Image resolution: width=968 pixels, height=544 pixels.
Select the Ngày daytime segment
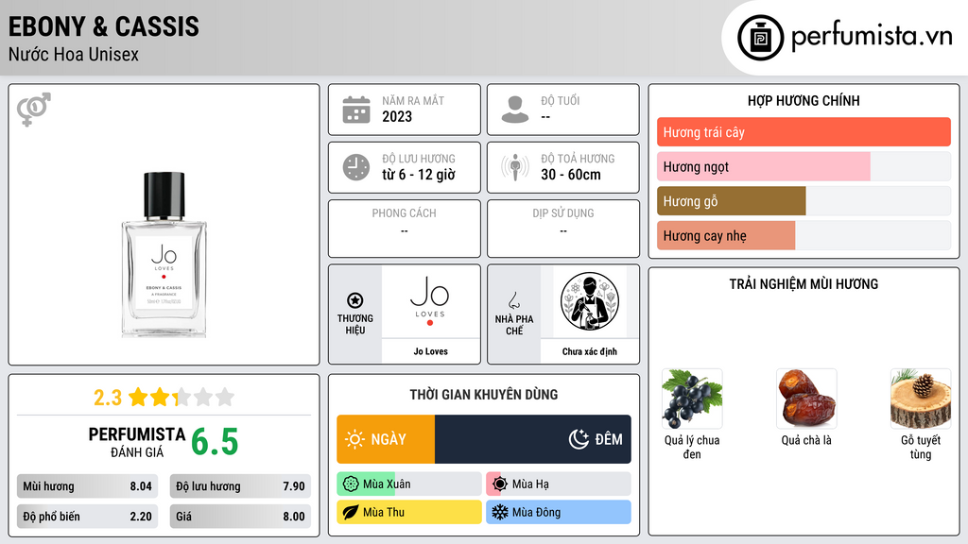coord(386,439)
